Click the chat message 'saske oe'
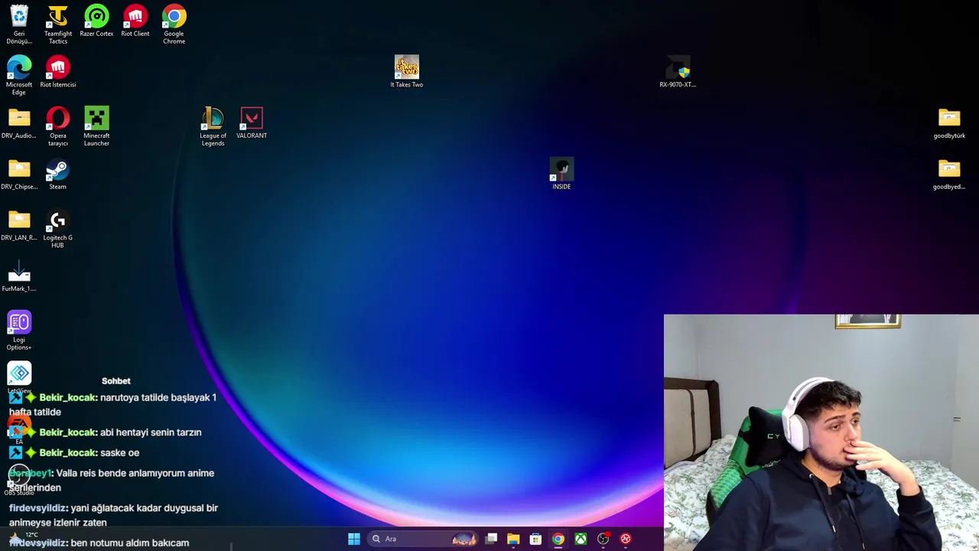The image size is (979, 551). 119,452
